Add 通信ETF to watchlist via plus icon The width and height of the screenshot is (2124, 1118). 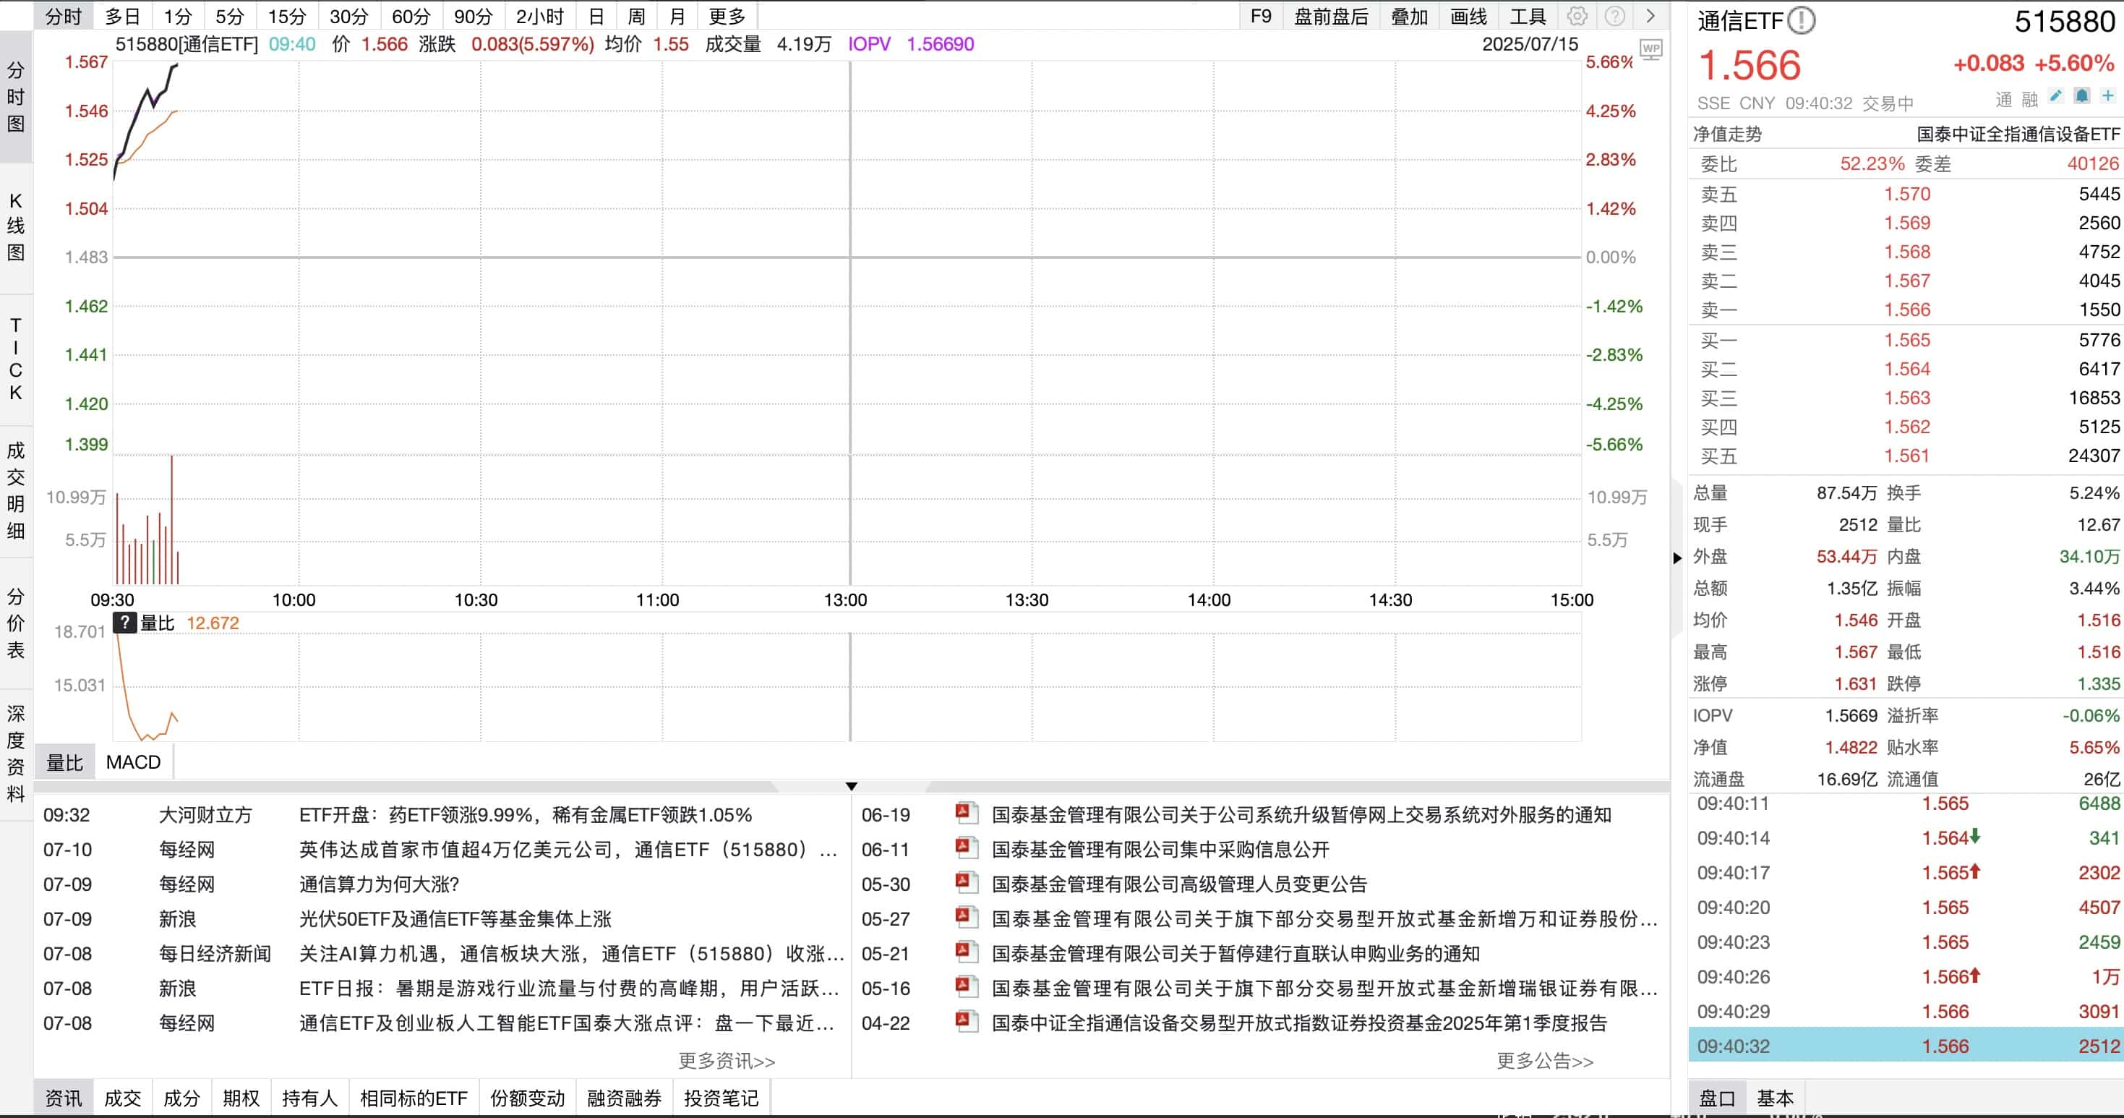tap(2108, 96)
